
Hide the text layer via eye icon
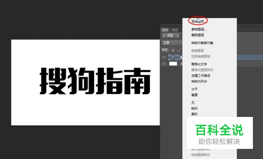click(x=164, y=57)
